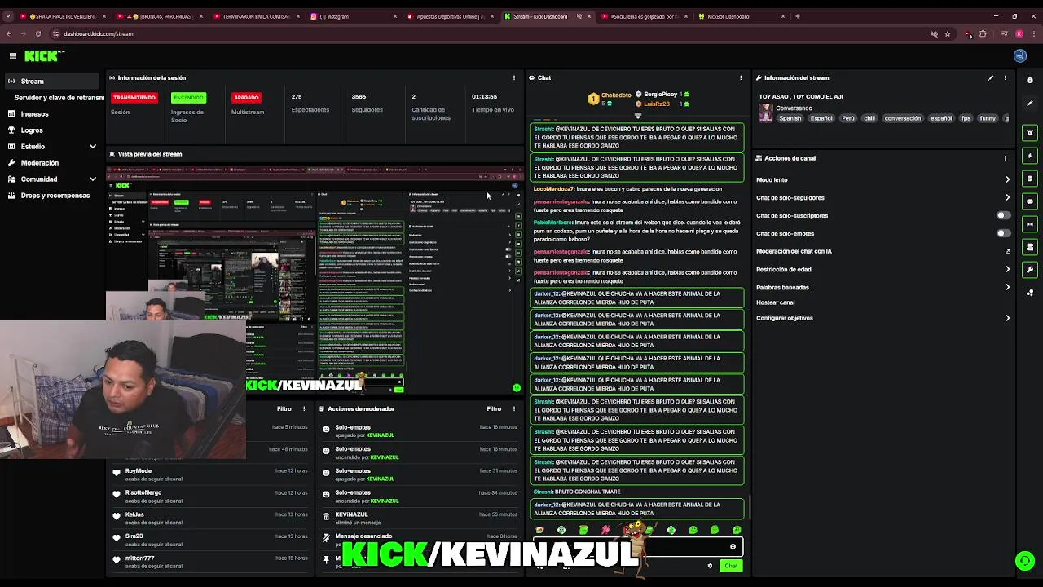
Task: Open the Filtro dropdown in the activity feed
Action: 284,408
